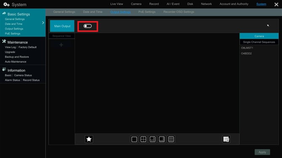Open the Account and Authority menu
The image size is (282, 158).
click(x=234, y=4)
